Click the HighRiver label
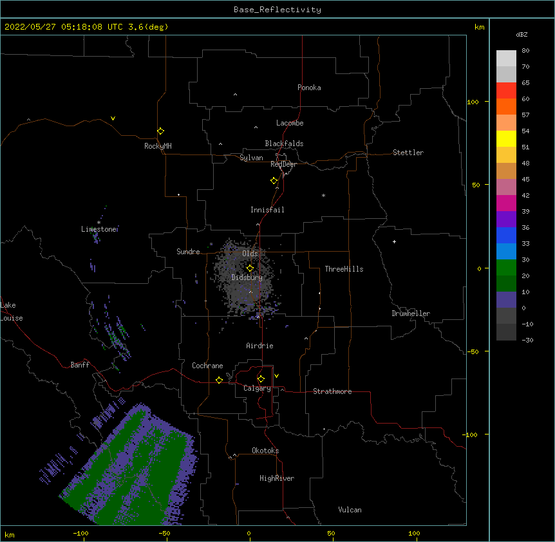The height and width of the screenshot is (542, 555). (277, 478)
